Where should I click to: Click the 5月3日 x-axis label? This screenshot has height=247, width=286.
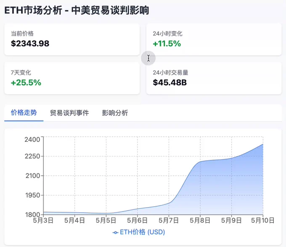click(x=43, y=221)
